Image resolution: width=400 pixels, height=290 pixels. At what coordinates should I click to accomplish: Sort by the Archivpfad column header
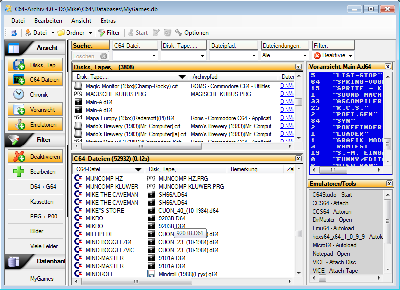233,77
